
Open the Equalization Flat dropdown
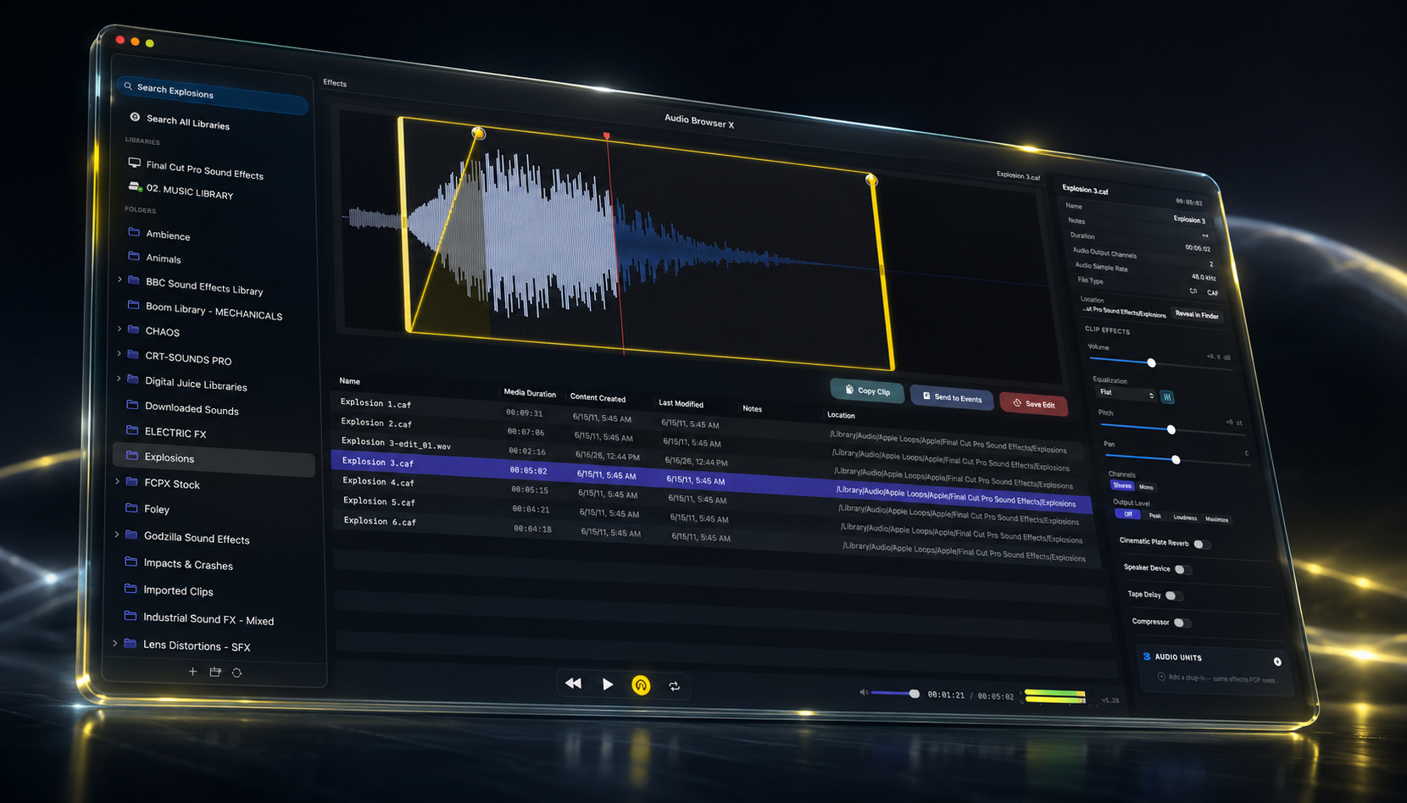(x=1126, y=393)
